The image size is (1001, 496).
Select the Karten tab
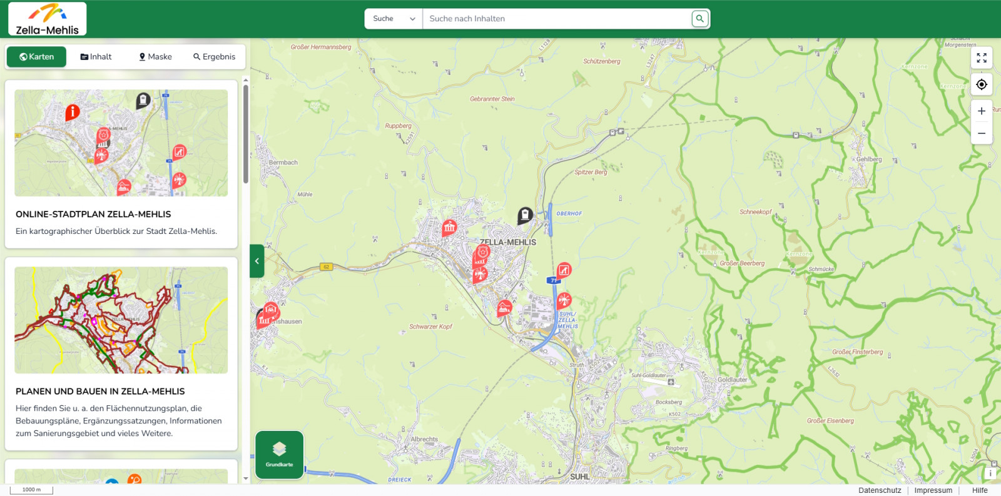click(36, 57)
